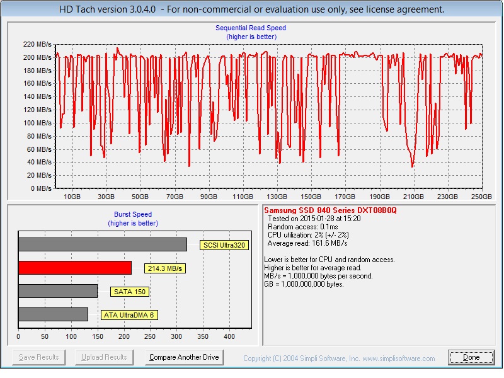This screenshot has width=504, height=378.
Task: Click the Done button
Action: 471,357
